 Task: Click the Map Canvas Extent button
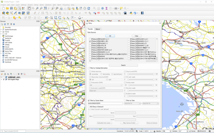point(129,123)
